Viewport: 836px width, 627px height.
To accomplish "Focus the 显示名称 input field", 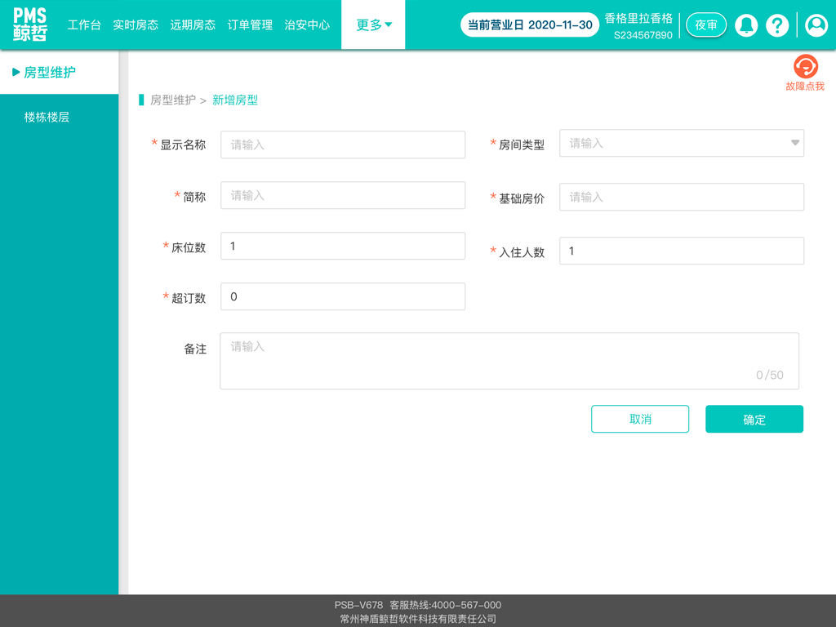I will (343, 145).
